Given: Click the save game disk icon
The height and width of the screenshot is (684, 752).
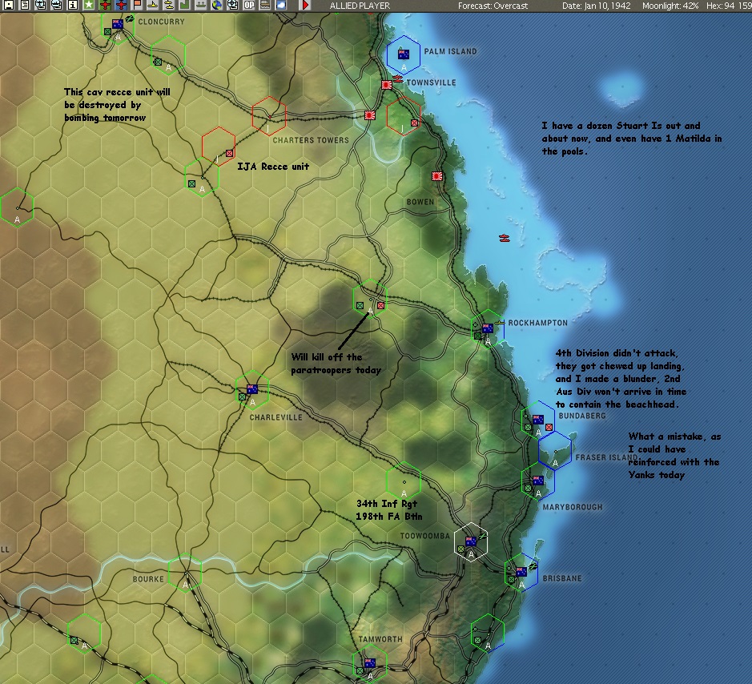Looking at the screenshot, I should tap(9, 6).
